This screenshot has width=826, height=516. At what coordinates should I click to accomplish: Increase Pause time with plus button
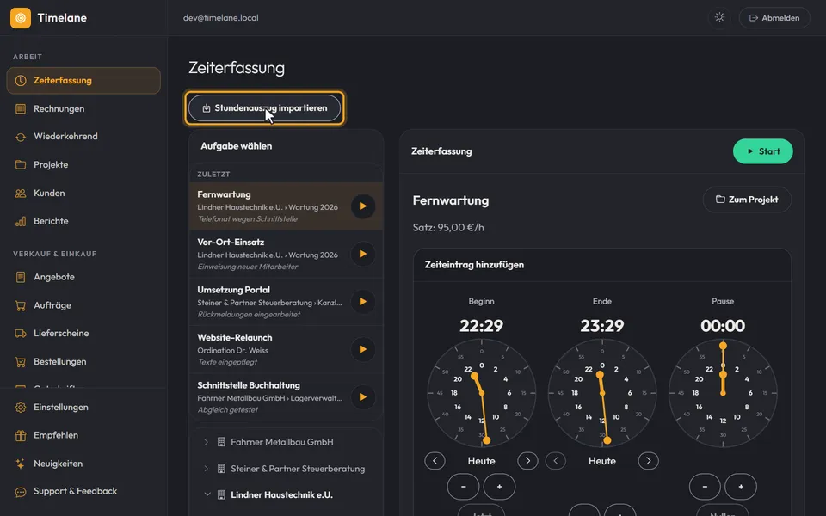tap(741, 487)
